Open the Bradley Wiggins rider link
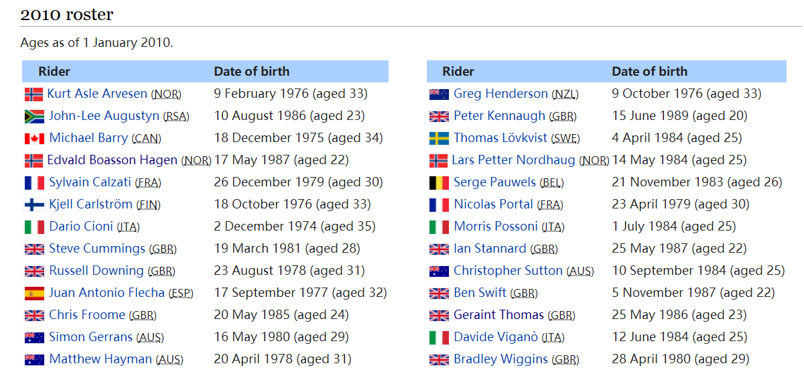 point(500,359)
